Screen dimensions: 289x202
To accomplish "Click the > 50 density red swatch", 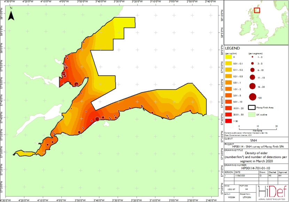I will click(x=228, y=121).
